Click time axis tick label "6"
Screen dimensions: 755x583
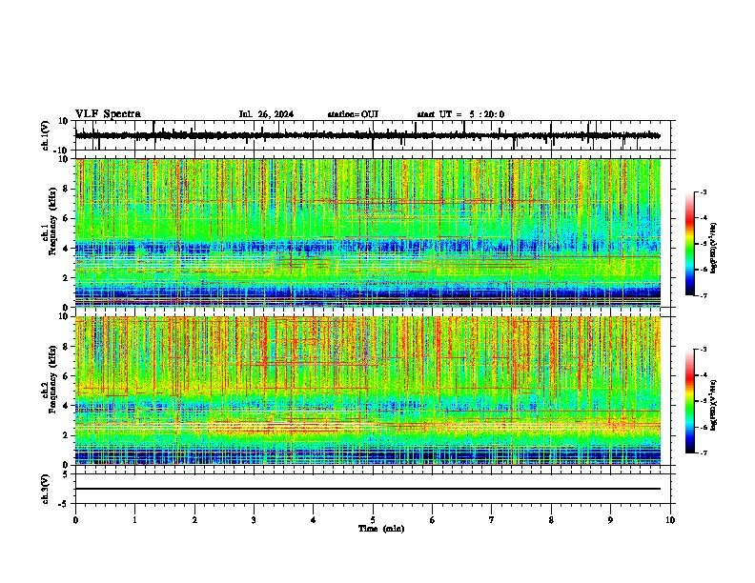[433, 520]
